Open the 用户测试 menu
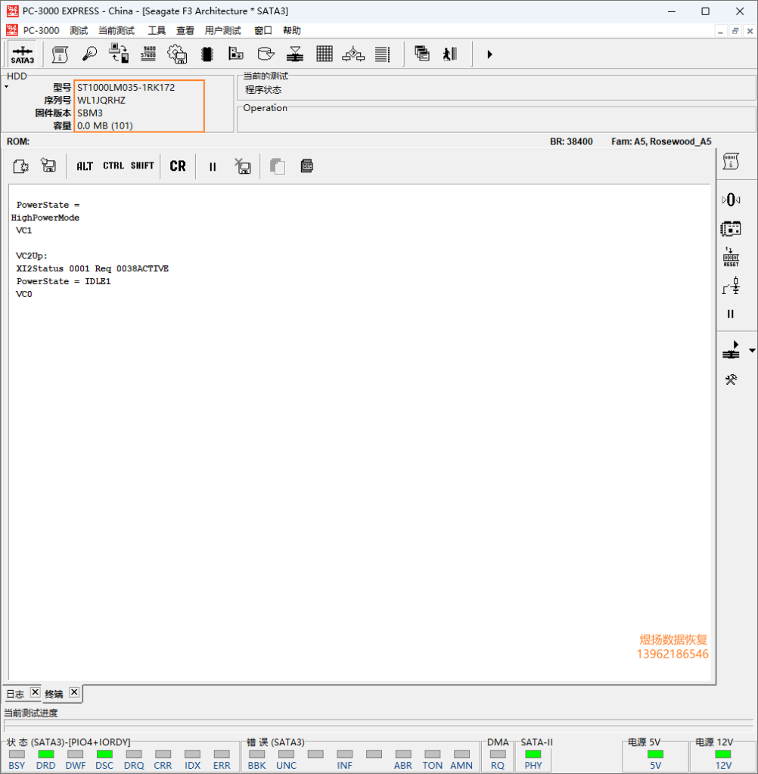 pyautogui.click(x=223, y=30)
